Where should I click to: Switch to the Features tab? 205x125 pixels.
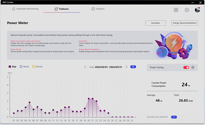pyautogui.click(x=62, y=9)
